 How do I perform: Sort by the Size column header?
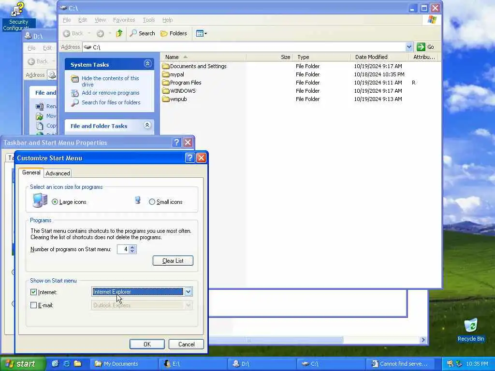[x=270, y=57]
